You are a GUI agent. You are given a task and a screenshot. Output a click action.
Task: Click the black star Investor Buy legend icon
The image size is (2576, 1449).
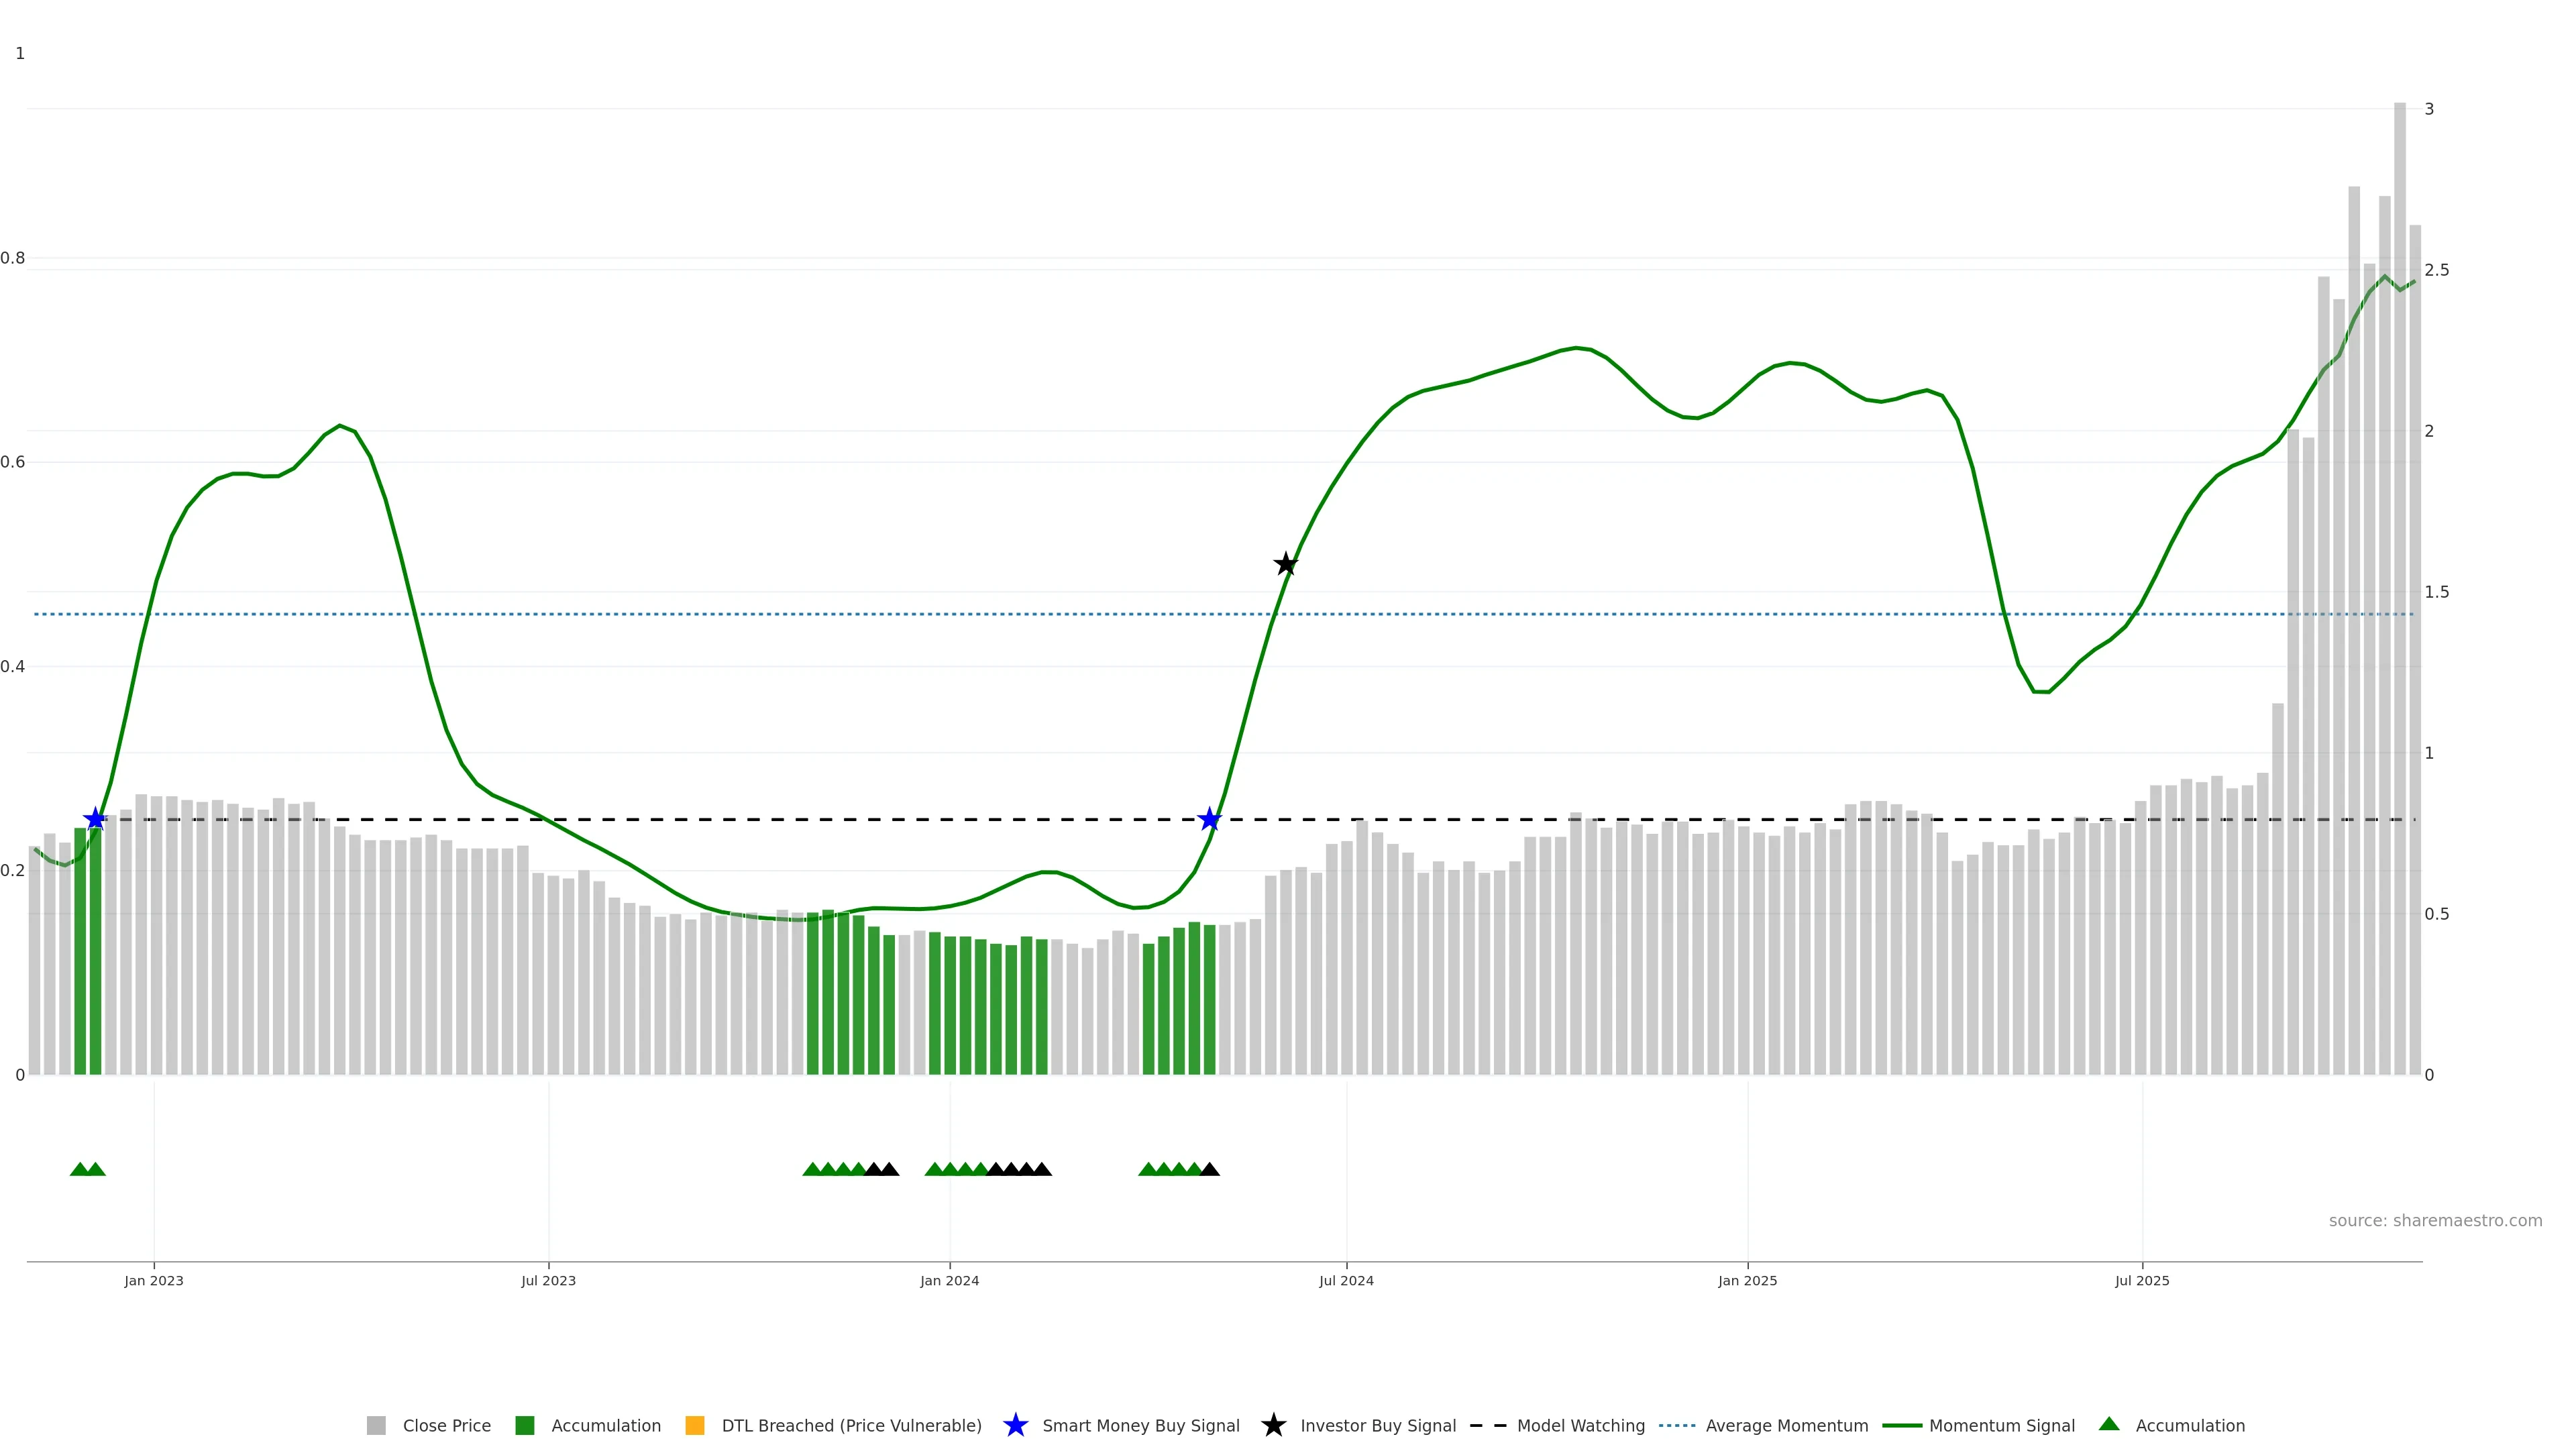[1273, 1425]
